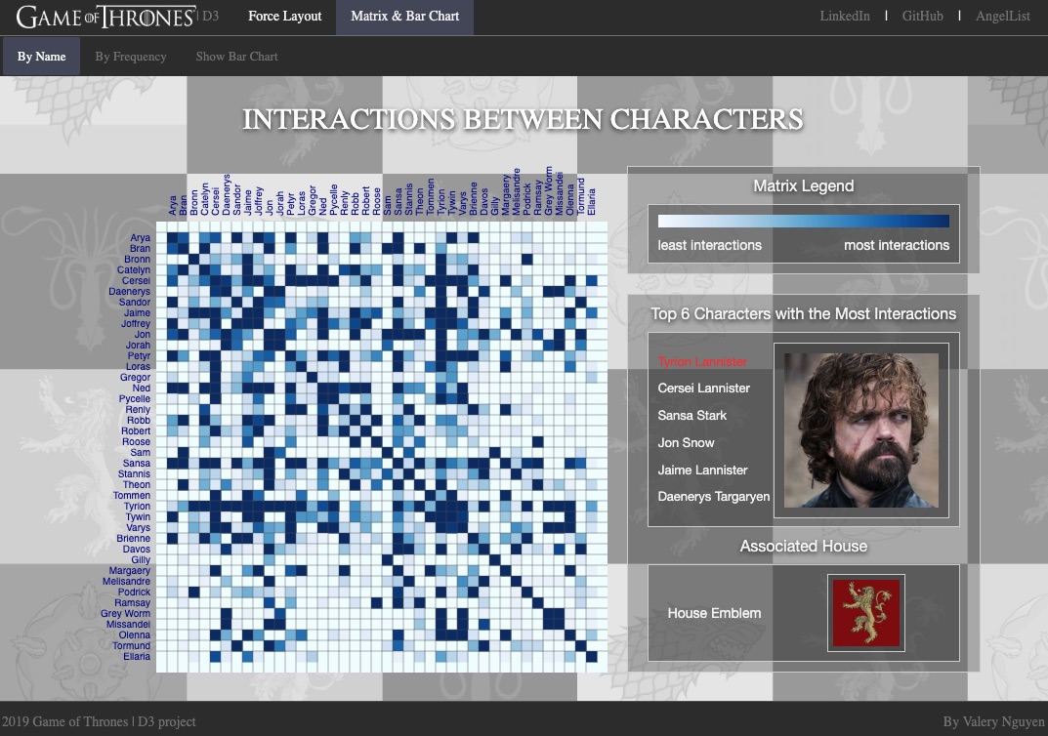Click the Jon row label
1048x736 pixels.
click(x=143, y=334)
